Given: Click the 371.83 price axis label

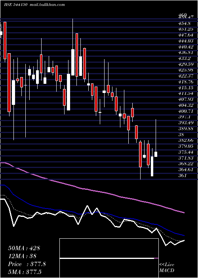Looking at the screenshot, I should pos(186,158).
